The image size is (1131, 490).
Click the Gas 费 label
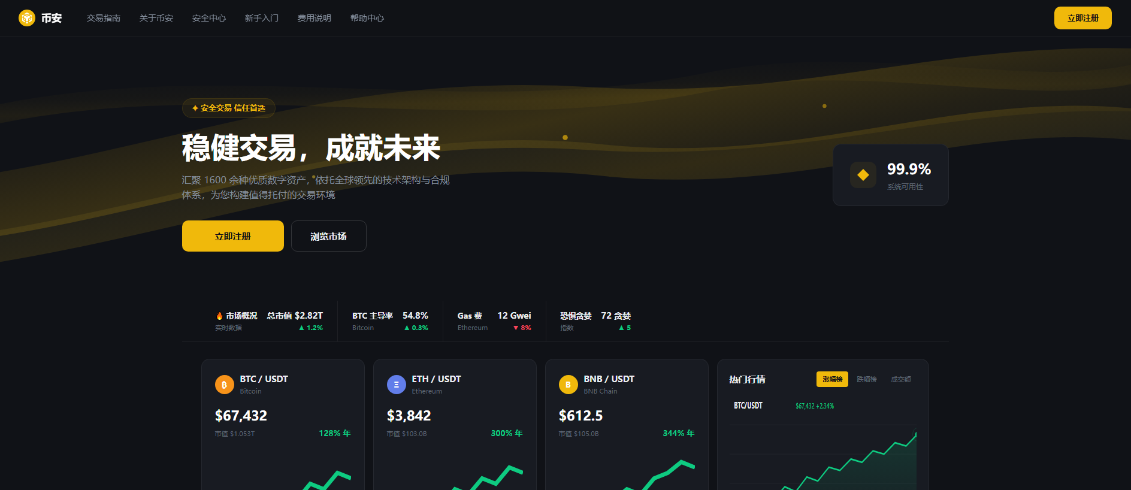pos(470,316)
